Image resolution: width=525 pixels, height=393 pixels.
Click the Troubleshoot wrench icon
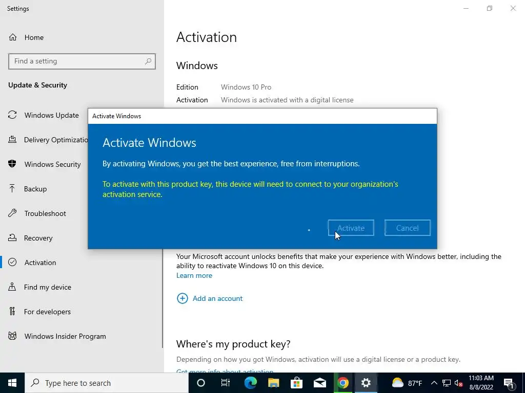(12, 213)
